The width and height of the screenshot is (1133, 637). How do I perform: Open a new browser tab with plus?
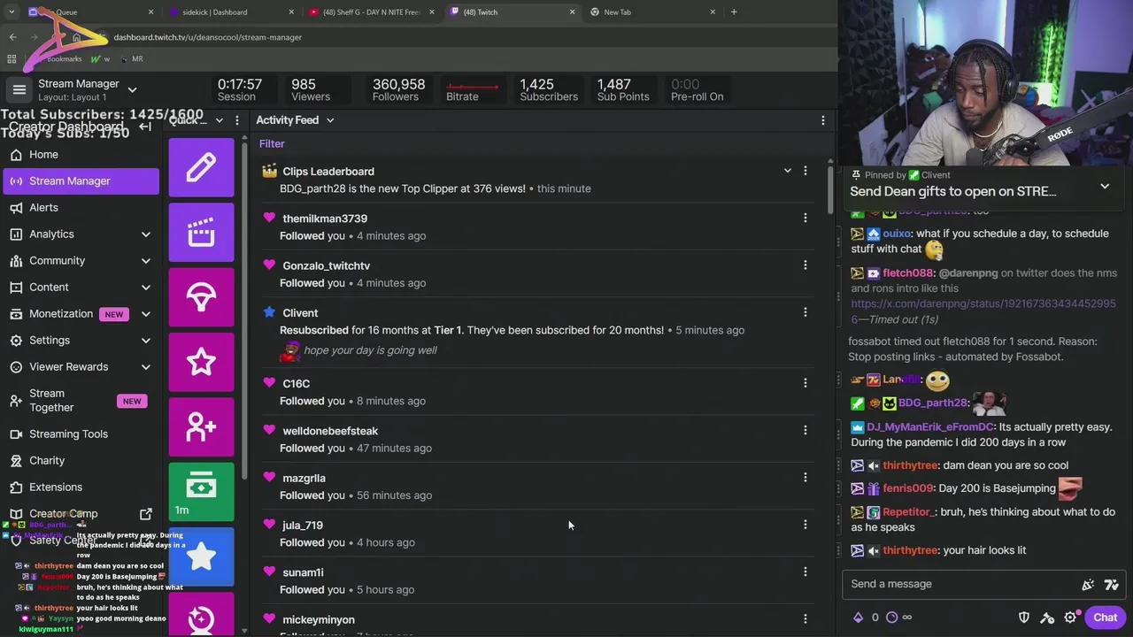[734, 12]
